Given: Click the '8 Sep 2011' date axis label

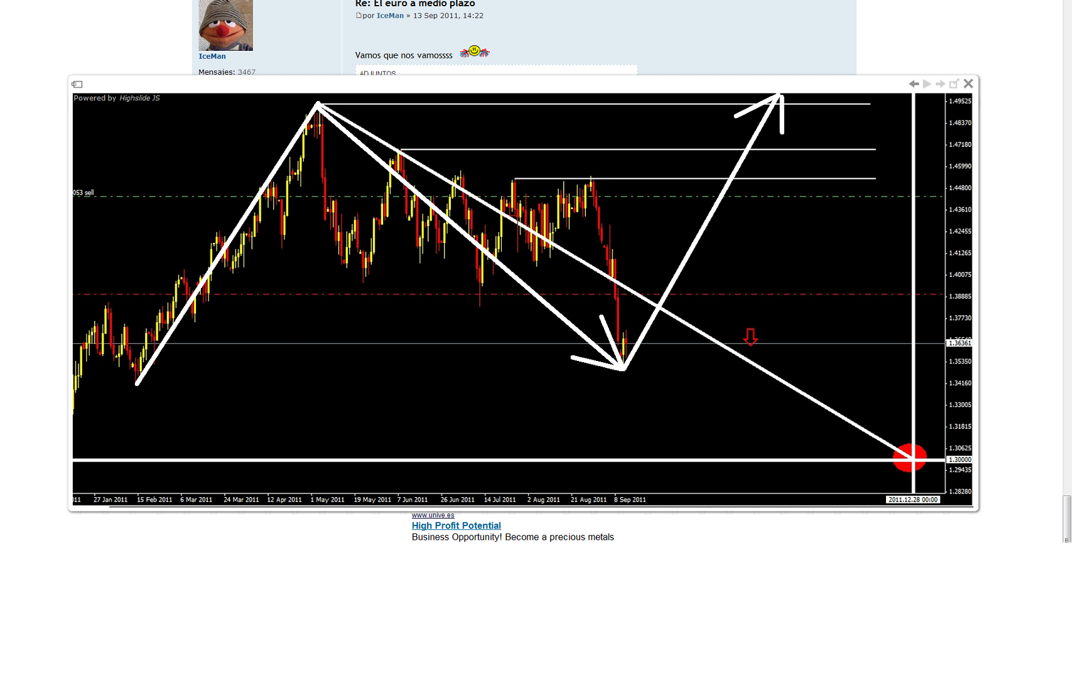Looking at the screenshot, I should coord(630,500).
